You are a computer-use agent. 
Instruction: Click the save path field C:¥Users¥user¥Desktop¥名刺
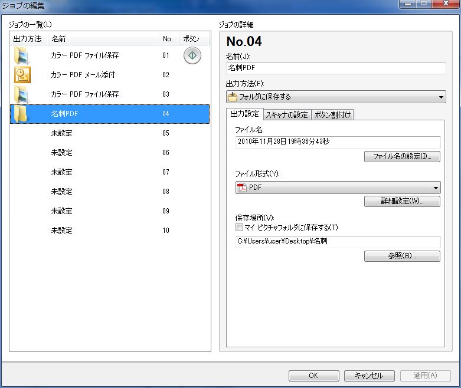pos(338,241)
